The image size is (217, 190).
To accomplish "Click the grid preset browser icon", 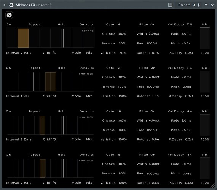I will pyautogui.click(x=170, y=5).
